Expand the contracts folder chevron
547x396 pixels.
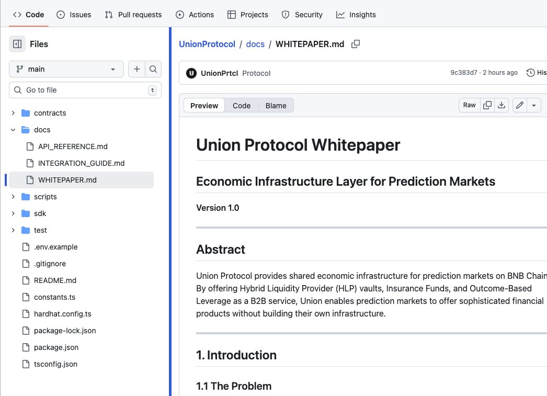(x=13, y=113)
